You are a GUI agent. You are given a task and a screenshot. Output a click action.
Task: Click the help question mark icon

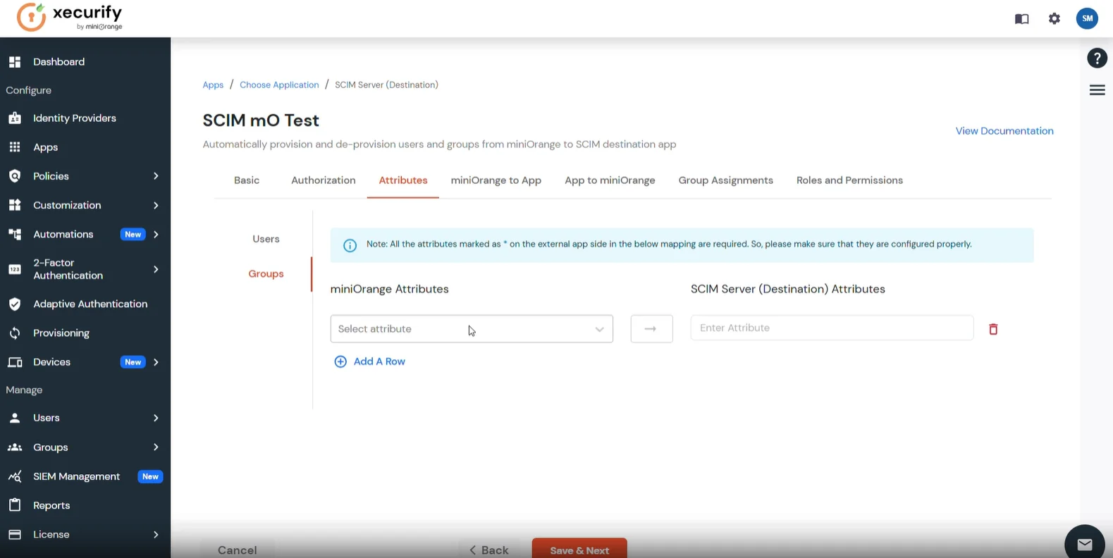1097,58
